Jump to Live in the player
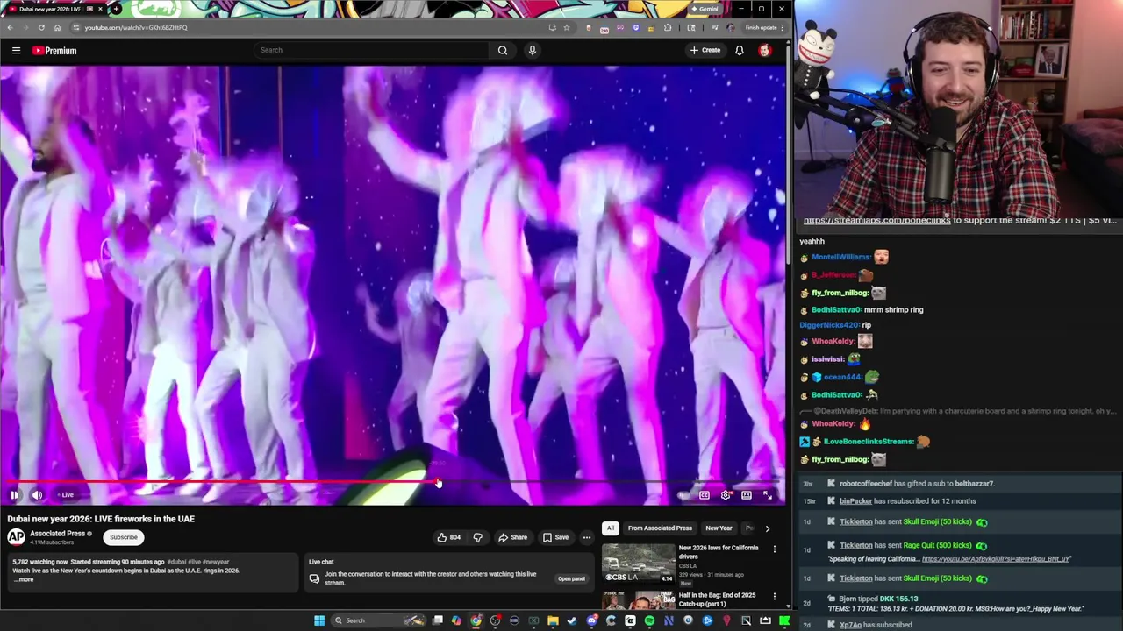1123x631 pixels. tap(67, 495)
